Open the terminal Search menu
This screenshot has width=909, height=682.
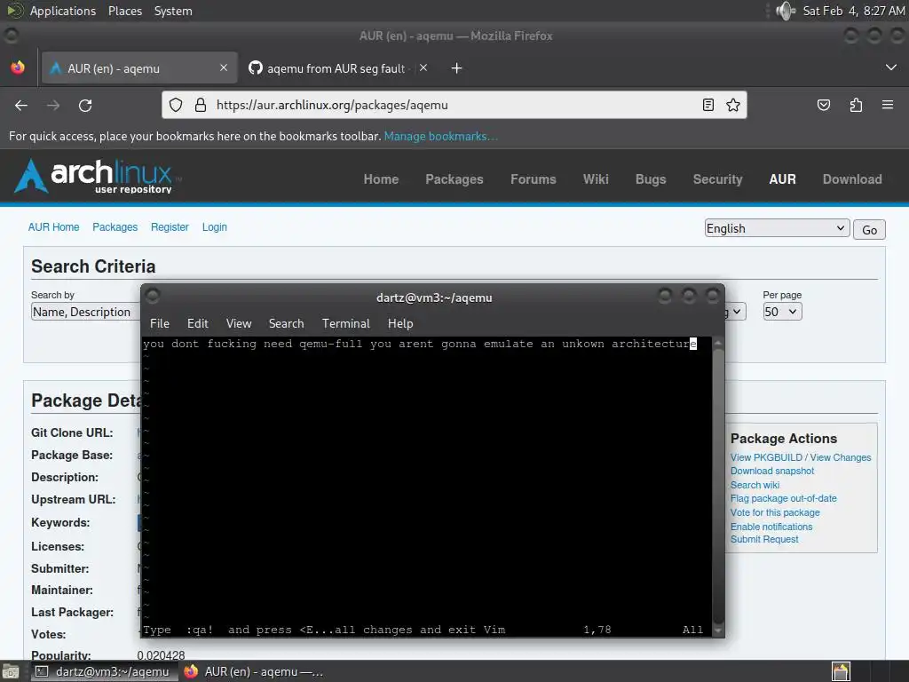click(x=287, y=323)
